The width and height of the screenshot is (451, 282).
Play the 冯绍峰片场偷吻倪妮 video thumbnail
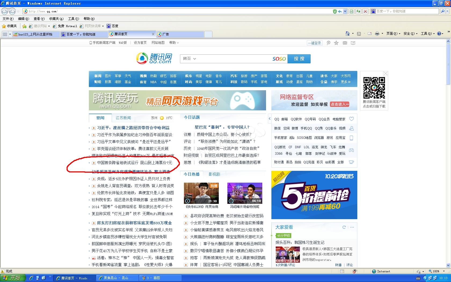[245, 193]
